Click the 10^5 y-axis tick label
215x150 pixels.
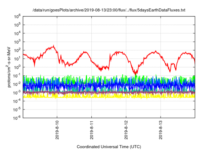click(x=17, y=25)
